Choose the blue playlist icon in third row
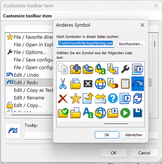 pos(125,98)
